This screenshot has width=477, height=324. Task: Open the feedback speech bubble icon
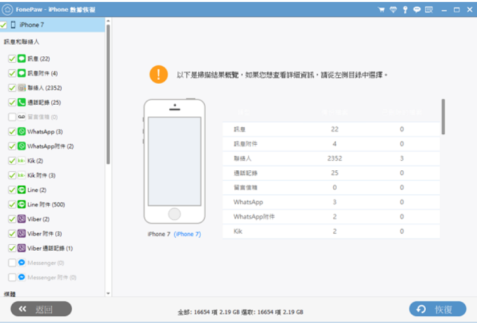point(417,10)
